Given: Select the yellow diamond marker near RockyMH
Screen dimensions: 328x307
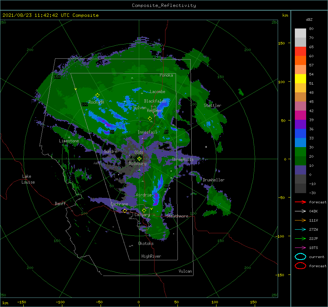Looking at the screenshot, I should click(97, 95).
